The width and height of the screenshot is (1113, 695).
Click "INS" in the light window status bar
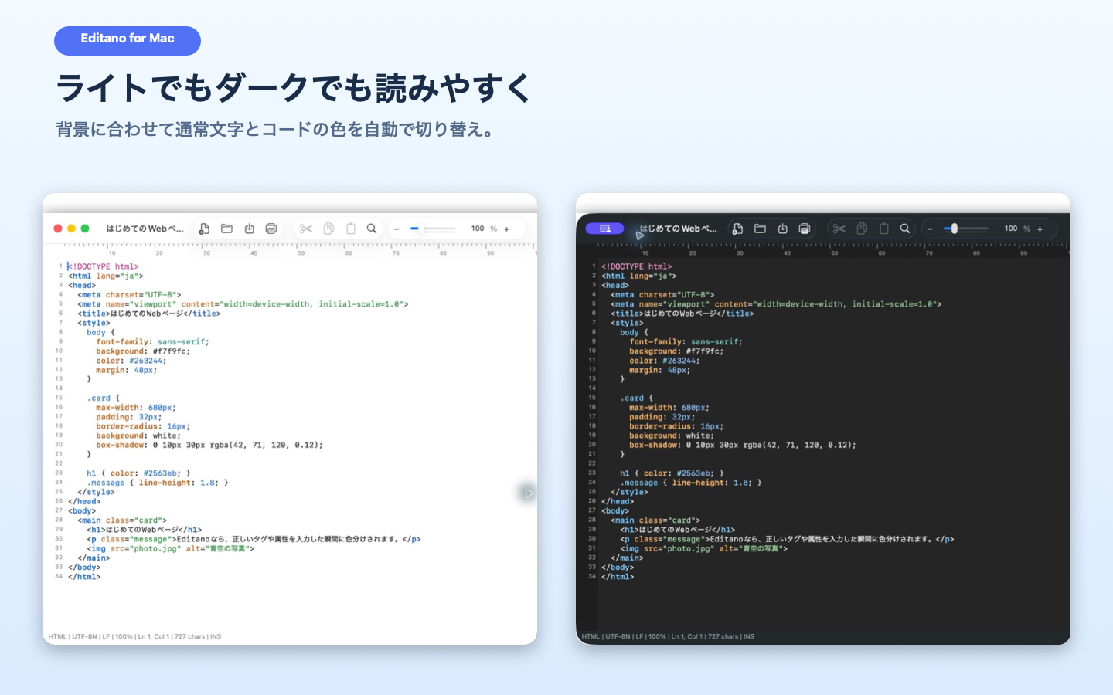216,637
